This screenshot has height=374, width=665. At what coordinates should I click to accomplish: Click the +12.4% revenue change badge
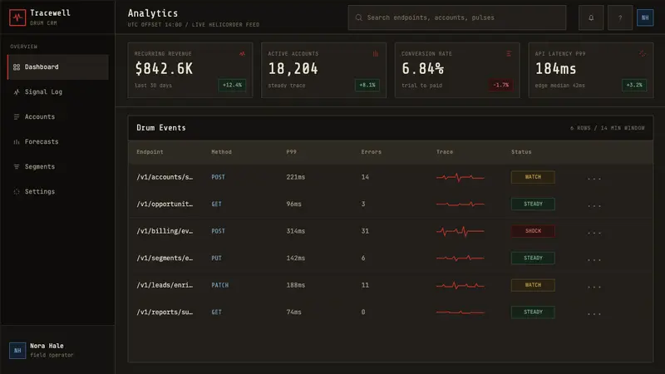click(232, 85)
